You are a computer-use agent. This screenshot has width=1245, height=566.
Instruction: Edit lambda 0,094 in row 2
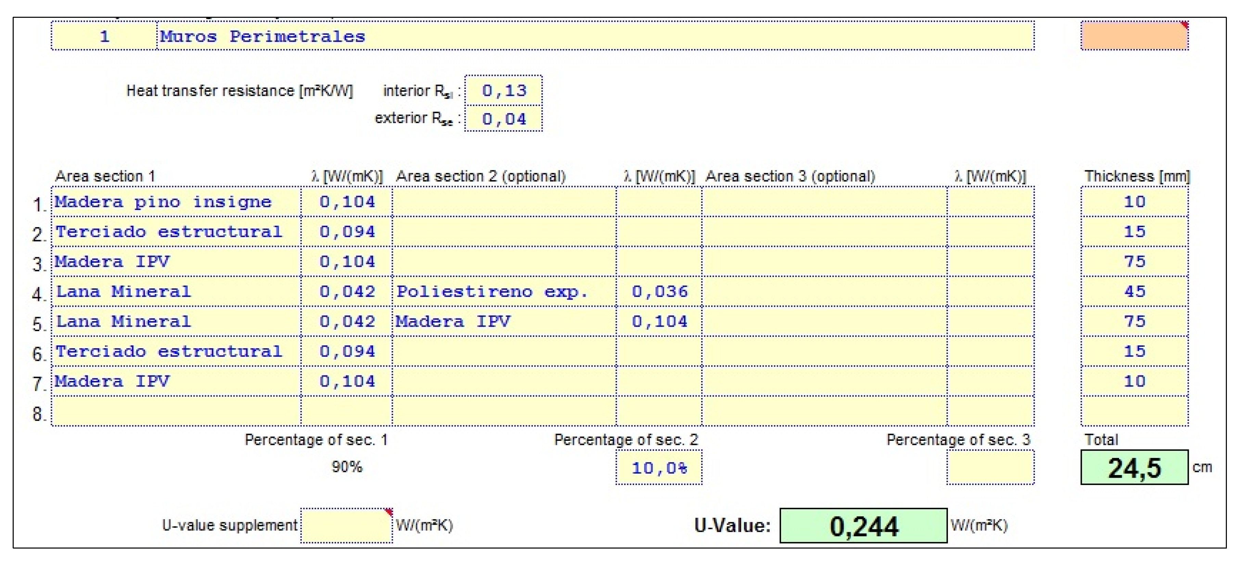(x=347, y=232)
